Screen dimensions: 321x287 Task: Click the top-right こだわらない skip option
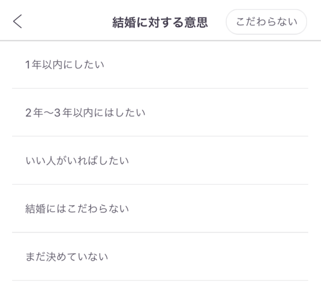click(x=266, y=22)
